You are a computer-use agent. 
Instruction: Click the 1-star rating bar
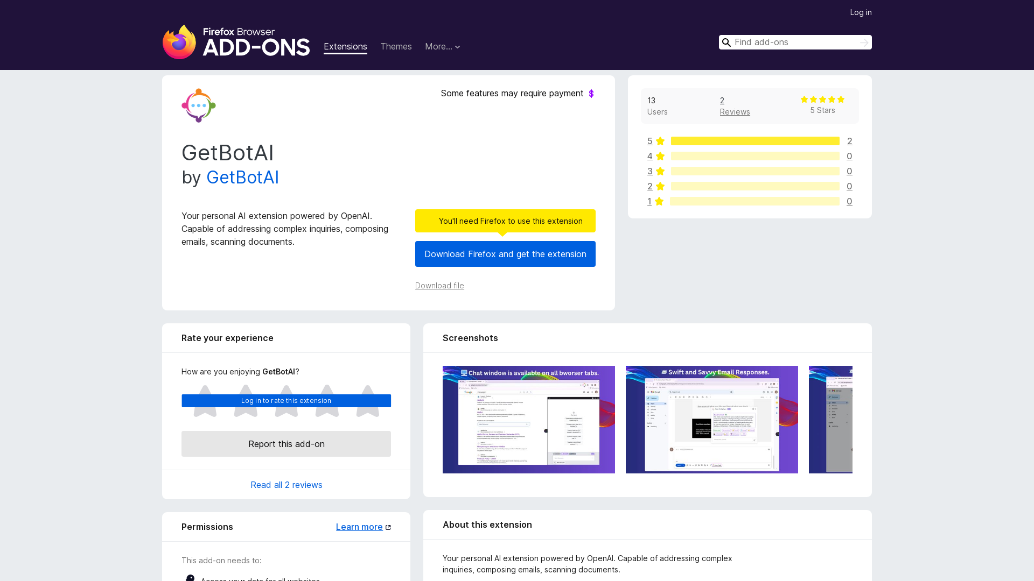pos(754,201)
